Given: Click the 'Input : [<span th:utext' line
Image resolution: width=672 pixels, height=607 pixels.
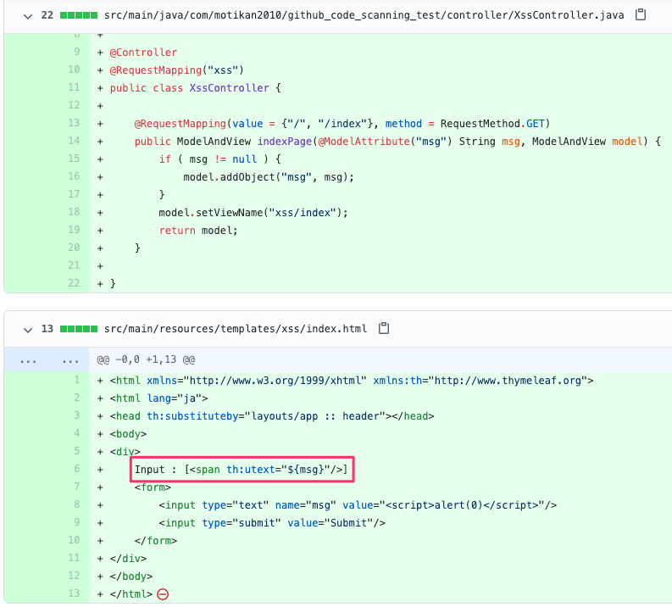Looking at the screenshot, I should point(242,470).
